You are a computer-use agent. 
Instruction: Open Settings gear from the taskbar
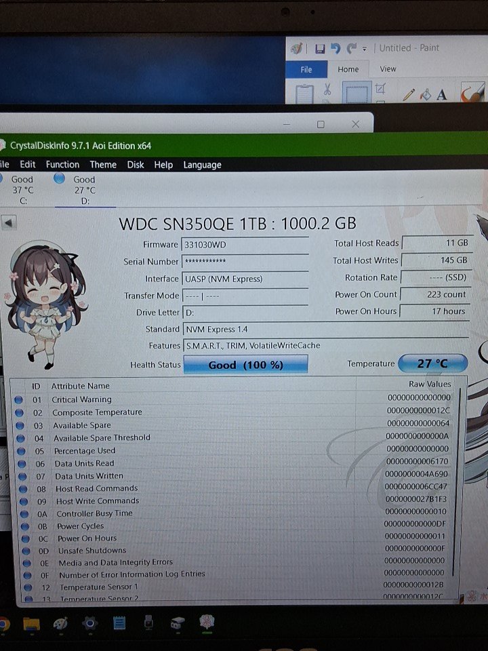pyautogui.click(x=89, y=623)
